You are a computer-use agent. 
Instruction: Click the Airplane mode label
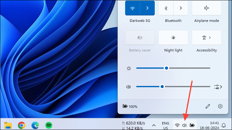point(207,21)
